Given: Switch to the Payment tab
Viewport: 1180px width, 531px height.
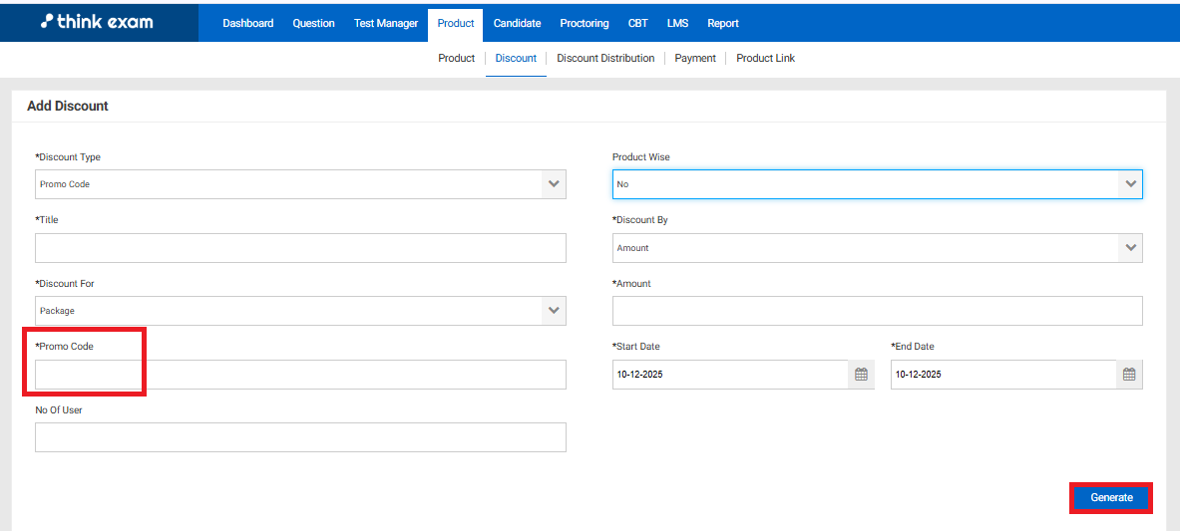Looking at the screenshot, I should [x=695, y=58].
